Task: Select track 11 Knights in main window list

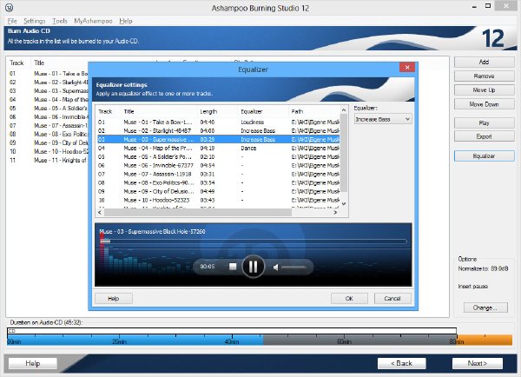Action: [x=48, y=160]
